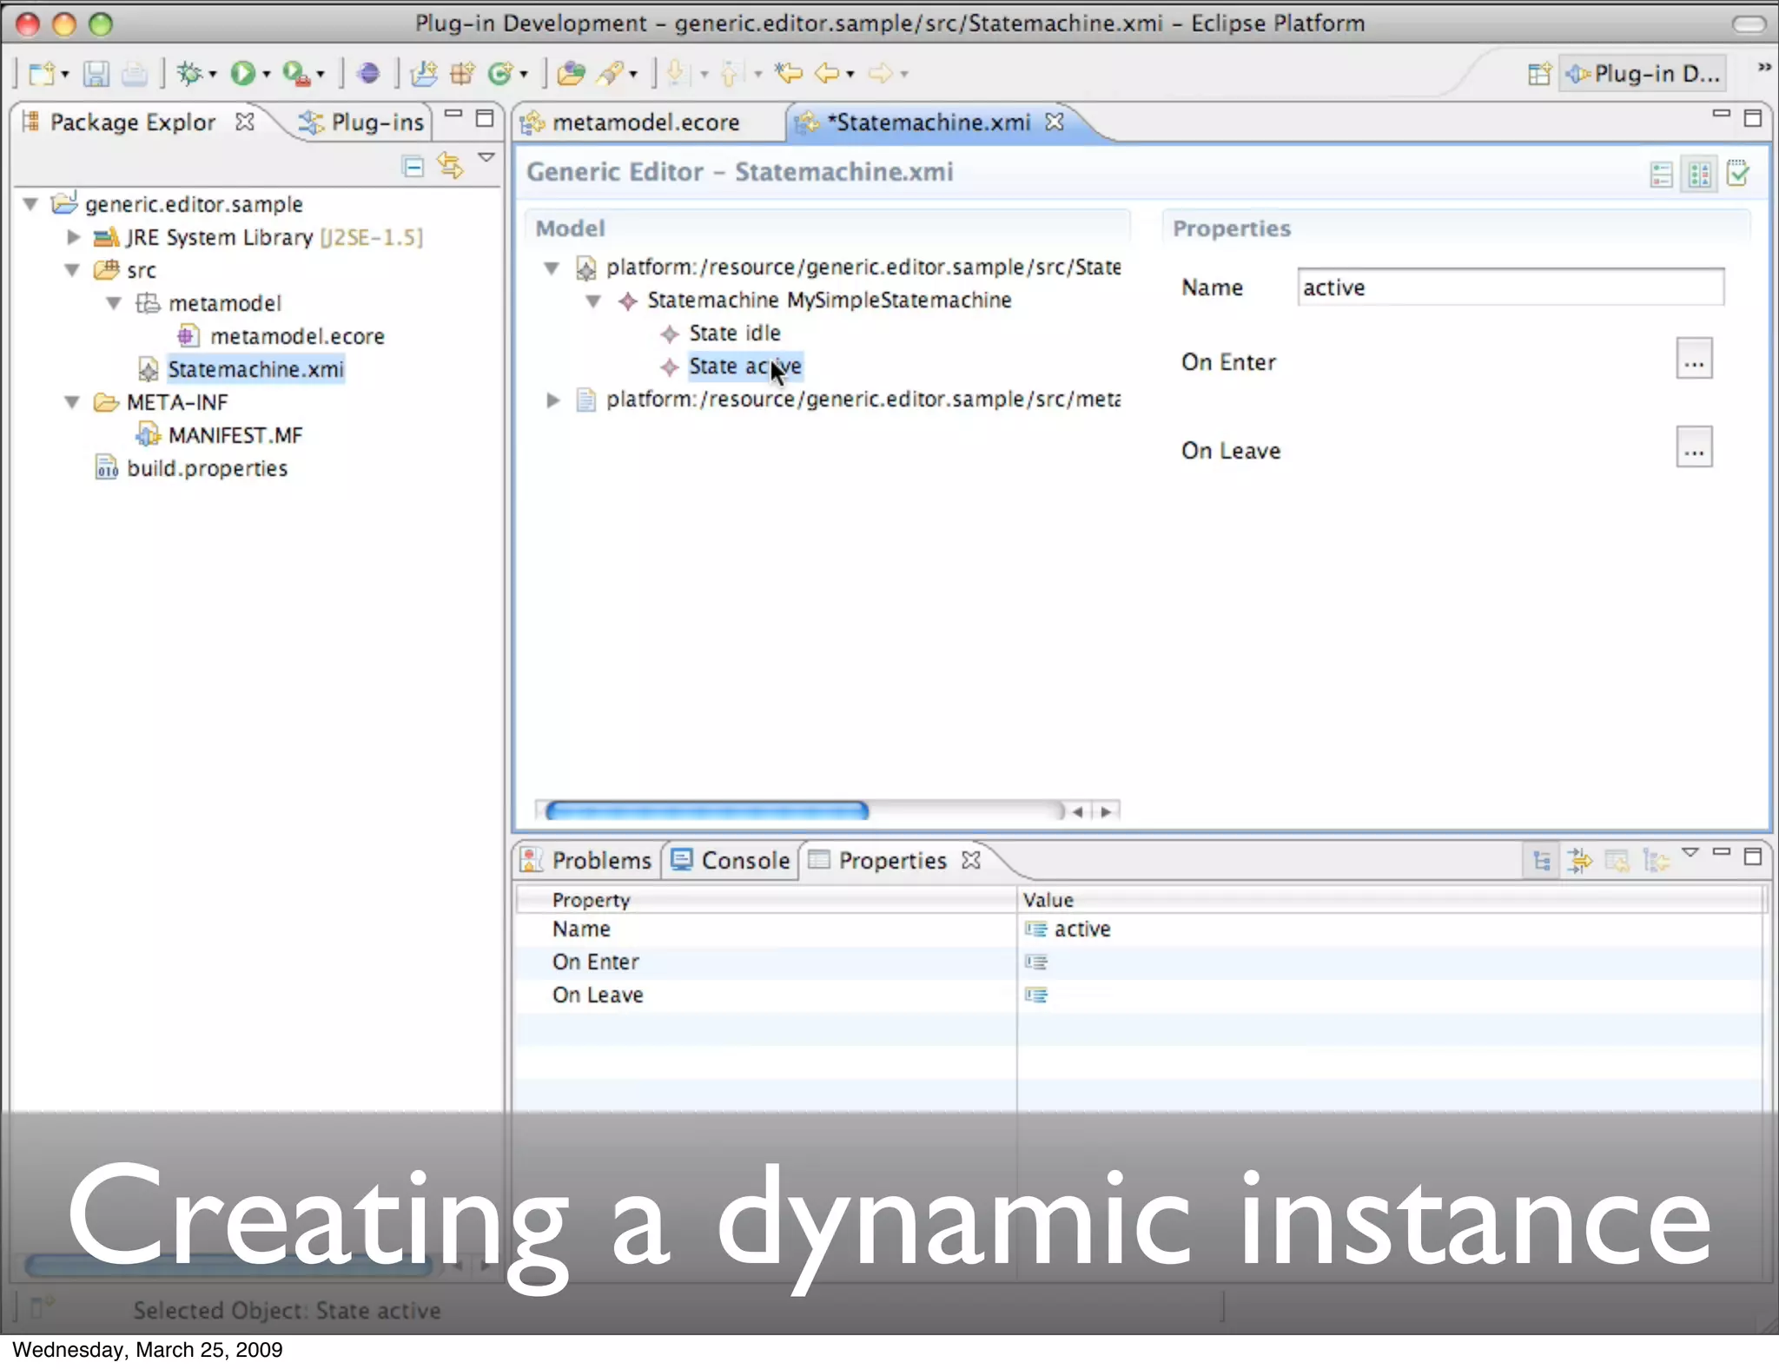Expand the JRE System Library node
The width and height of the screenshot is (1779, 1369).
[x=73, y=237]
